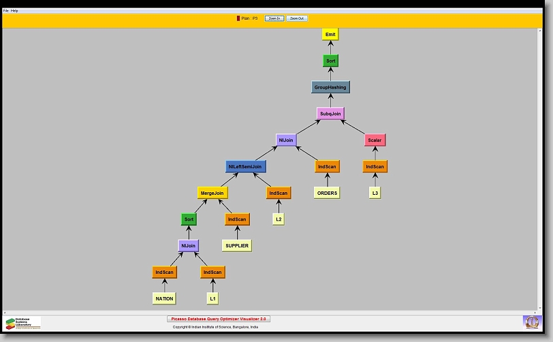
Task: Select the SUPPLIER table node
Action: coord(236,245)
